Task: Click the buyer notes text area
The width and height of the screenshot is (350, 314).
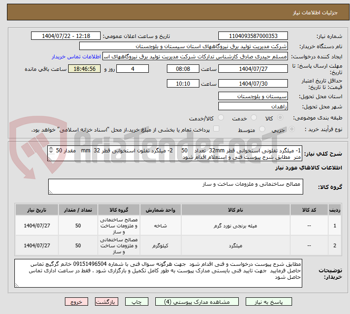Action: (158, 273)
